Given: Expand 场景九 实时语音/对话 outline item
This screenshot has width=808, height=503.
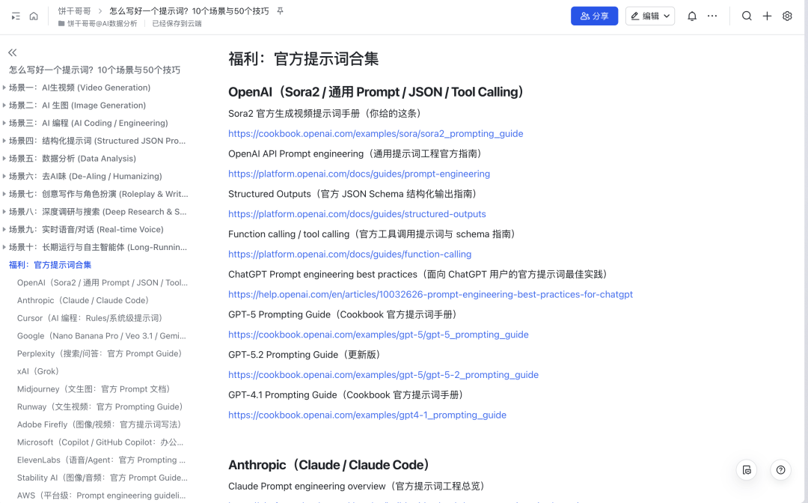Looking at the screenshot, I should (x=4, y=230).
